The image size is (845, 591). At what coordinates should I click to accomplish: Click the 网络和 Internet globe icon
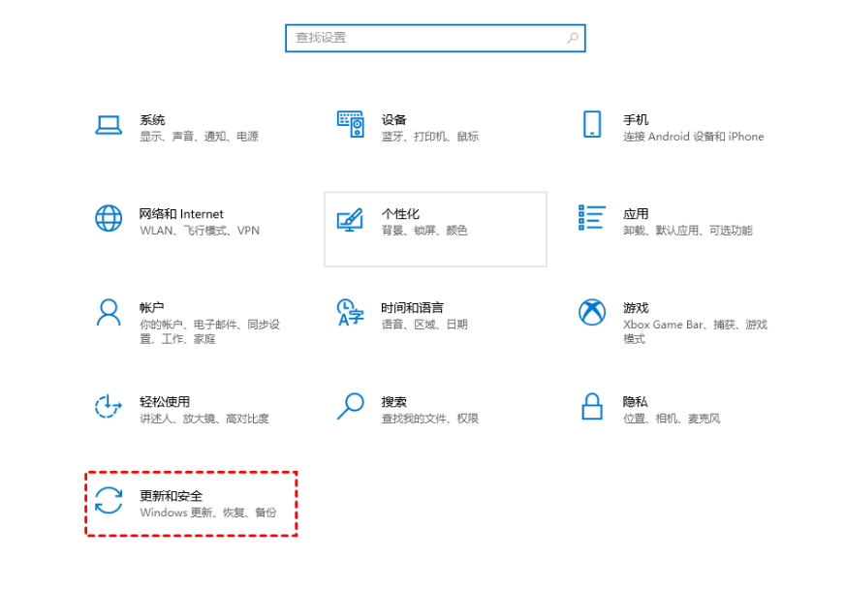point(108,218)
